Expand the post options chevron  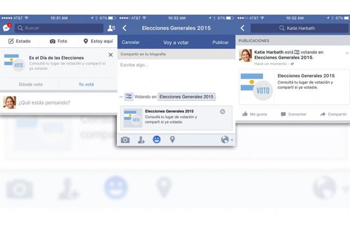(x=347, y=53)
